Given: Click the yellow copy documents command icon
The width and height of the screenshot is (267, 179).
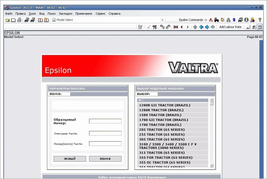Looking at the screenshot, I should [x=223, y=20].
